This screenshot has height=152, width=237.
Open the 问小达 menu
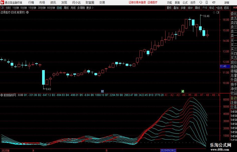tap(76, 2)
